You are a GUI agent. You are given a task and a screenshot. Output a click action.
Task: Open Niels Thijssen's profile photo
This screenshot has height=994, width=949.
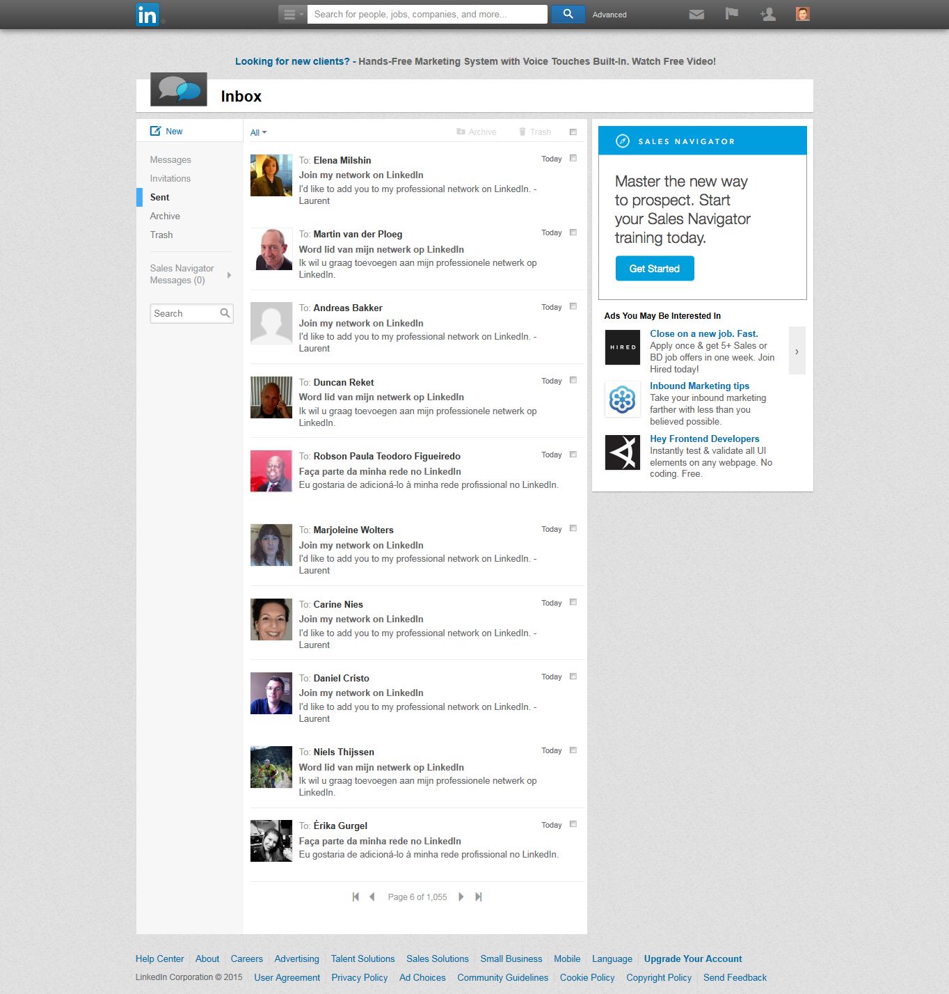271,767
